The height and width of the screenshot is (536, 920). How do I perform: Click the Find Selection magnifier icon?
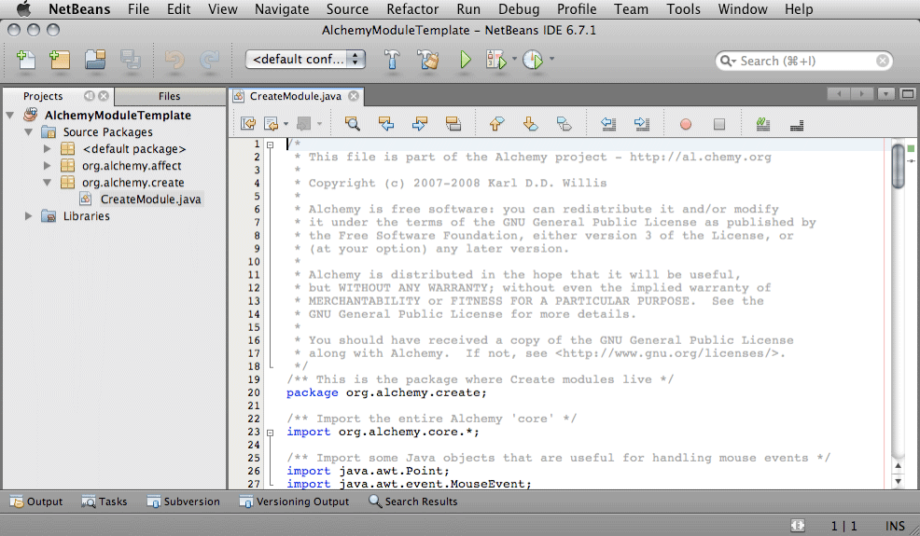tap(352, 124)
